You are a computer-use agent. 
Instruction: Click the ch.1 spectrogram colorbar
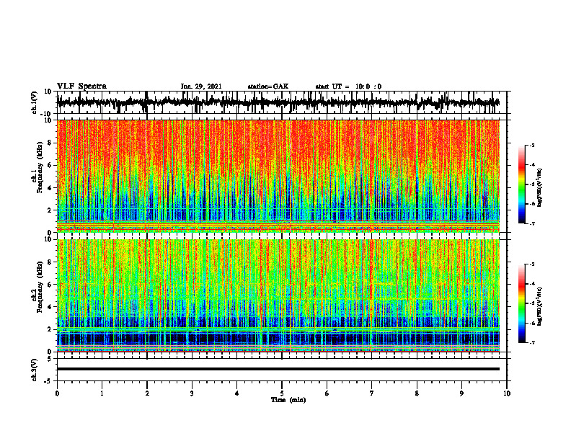(521, 184)
